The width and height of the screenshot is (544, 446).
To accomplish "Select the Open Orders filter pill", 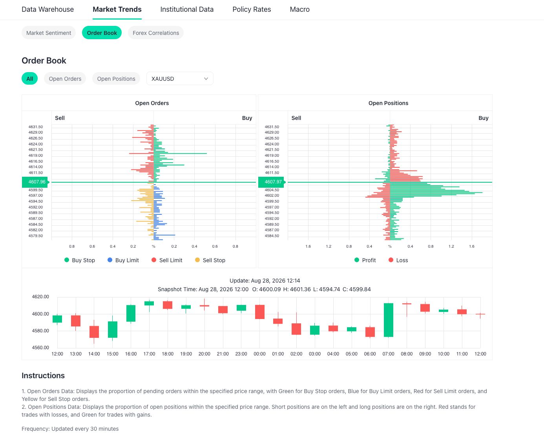I will pos(65,79).
